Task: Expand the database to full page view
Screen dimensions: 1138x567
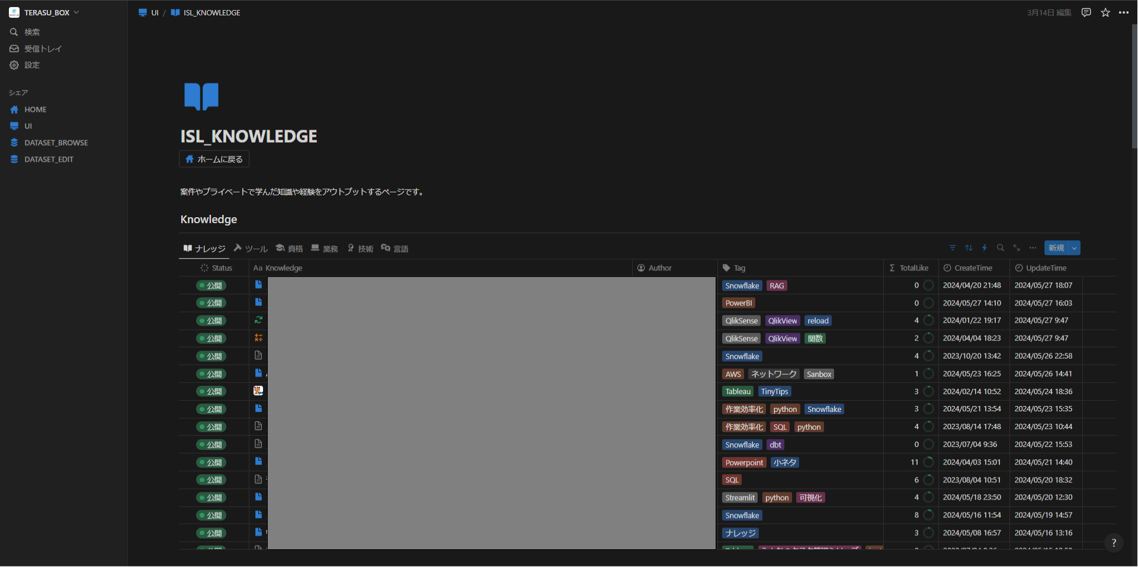Action: click(1017, 248)
